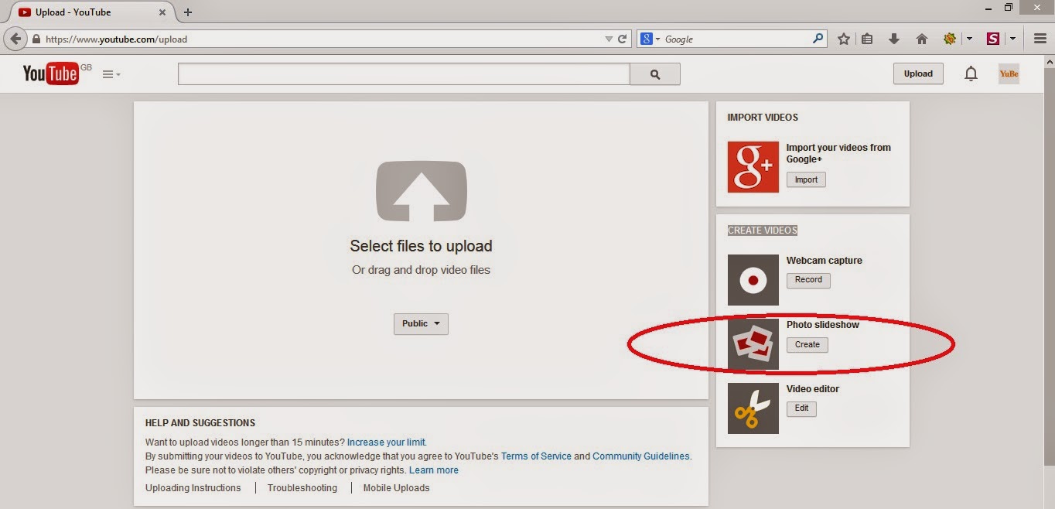
Task: Show bookmarks list icon
Action: 867,39
